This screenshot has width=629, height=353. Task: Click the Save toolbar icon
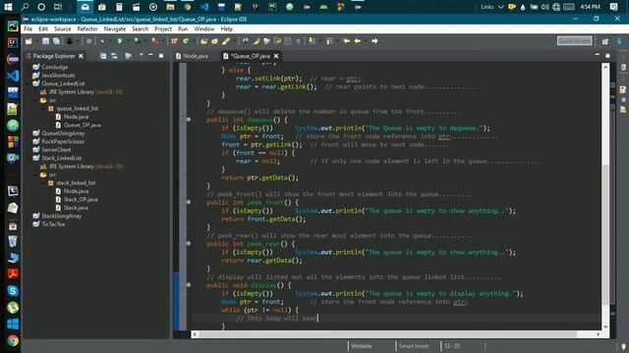46,41
